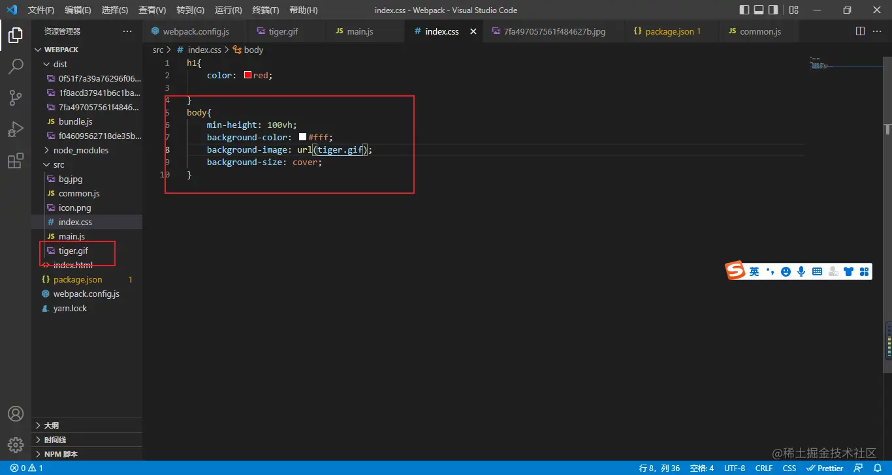This screenshot has width=892, height=475.
Task: Switch to the main.js editor tab
Action: [x=364, y=31]
